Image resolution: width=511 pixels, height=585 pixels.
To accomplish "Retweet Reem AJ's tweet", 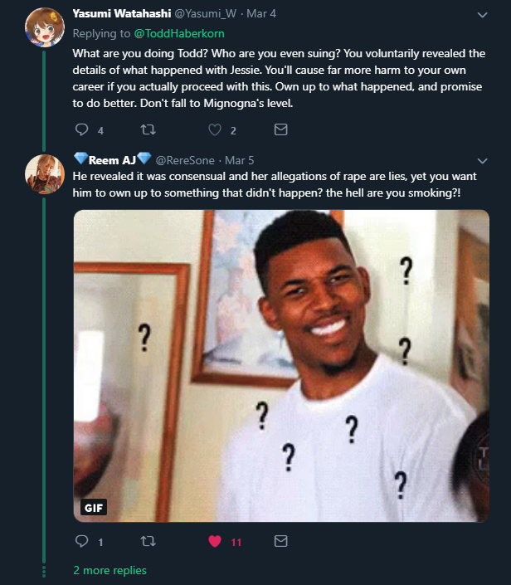I will [x=148, y=541].
